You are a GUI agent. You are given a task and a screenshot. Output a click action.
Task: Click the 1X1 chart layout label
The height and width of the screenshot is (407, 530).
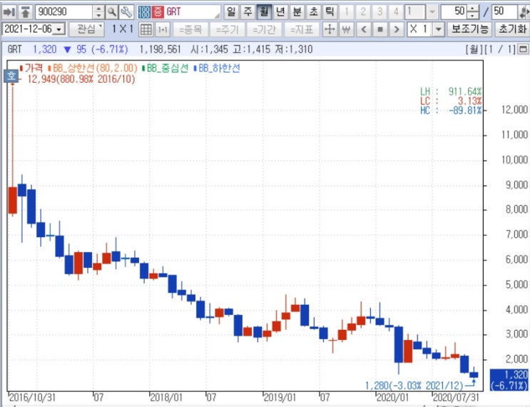[x=123, y=29]
